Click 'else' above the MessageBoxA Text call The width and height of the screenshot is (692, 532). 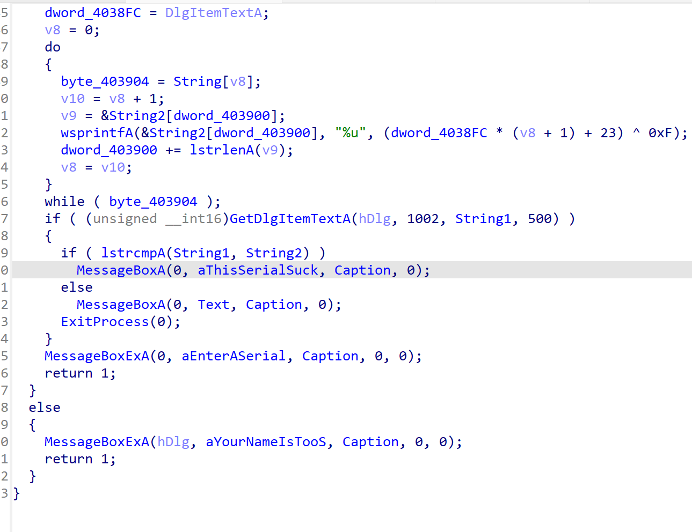pyautogui.click(x=77, y=287)
